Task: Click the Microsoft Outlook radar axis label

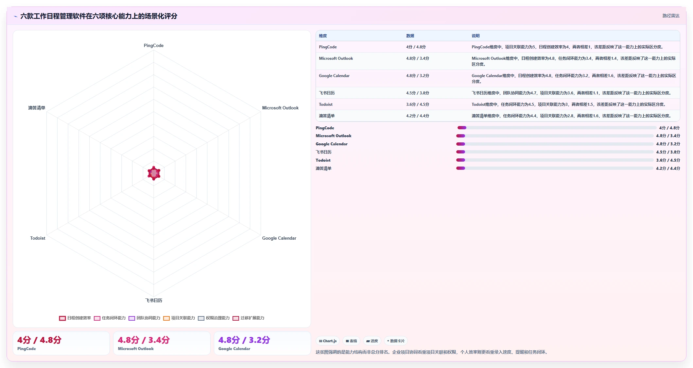Action: coord(280,108)
